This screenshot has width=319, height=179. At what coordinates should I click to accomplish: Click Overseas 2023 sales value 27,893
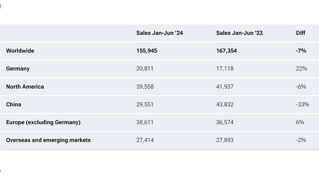tap(225, 140)
